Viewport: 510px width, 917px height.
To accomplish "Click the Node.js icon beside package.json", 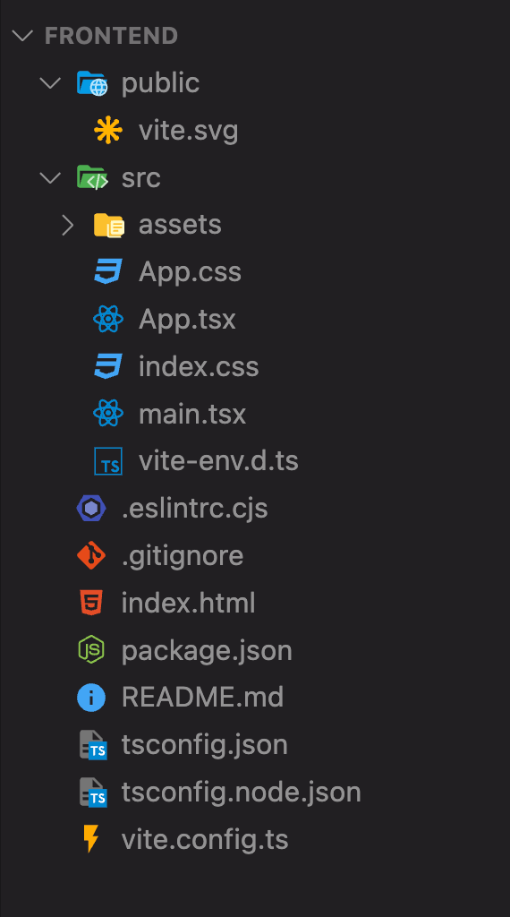I will tap(91, 650).
